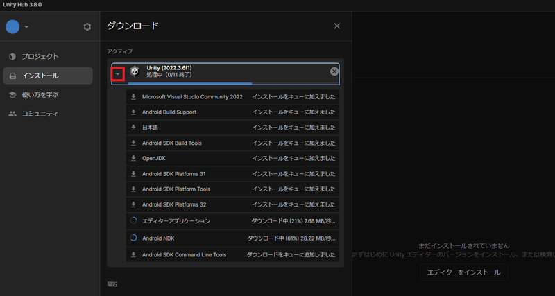
Task: Click download icon for Android SDK Platform Tools
Action: 133,189
